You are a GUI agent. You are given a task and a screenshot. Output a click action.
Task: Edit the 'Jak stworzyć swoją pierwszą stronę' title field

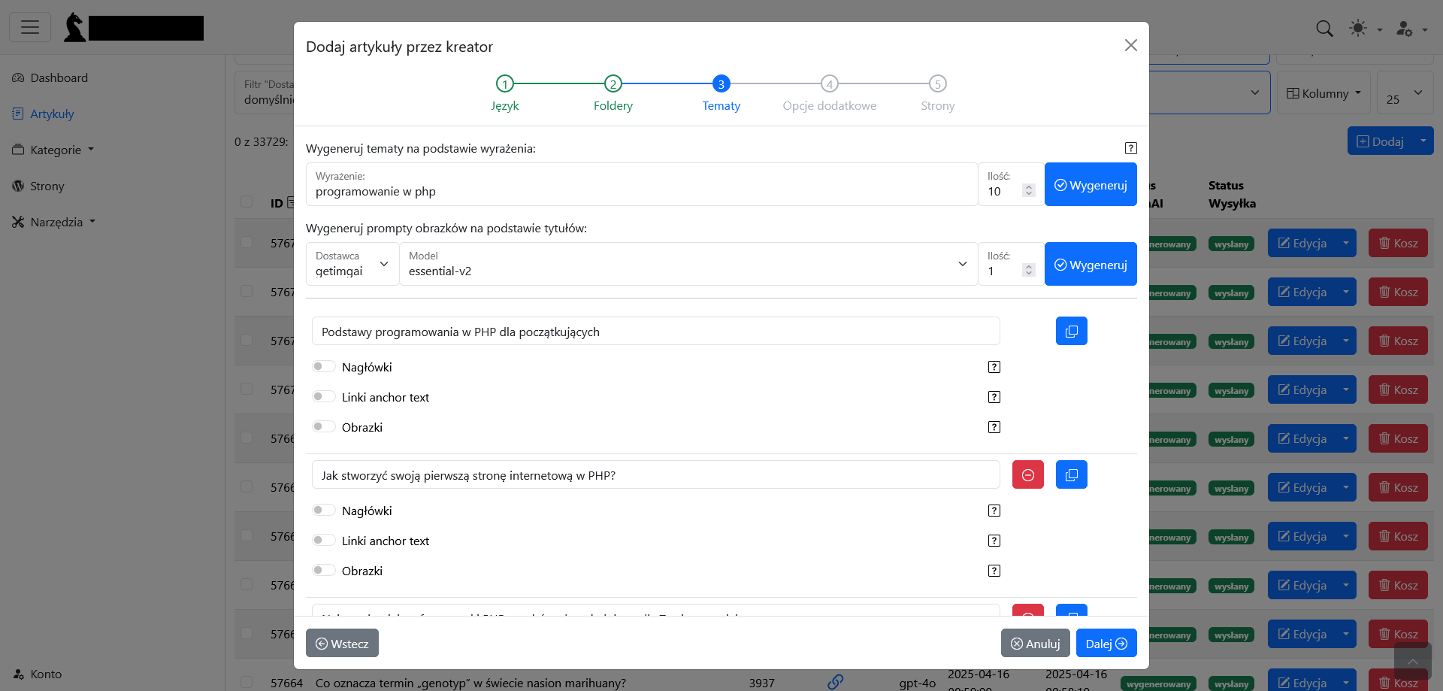tap(655, 475)
